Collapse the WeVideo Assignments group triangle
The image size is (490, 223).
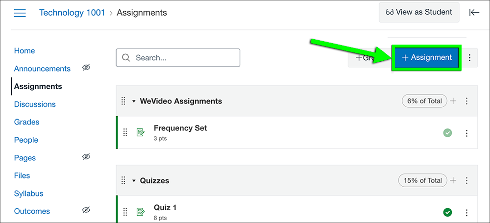tap(134, 101)
